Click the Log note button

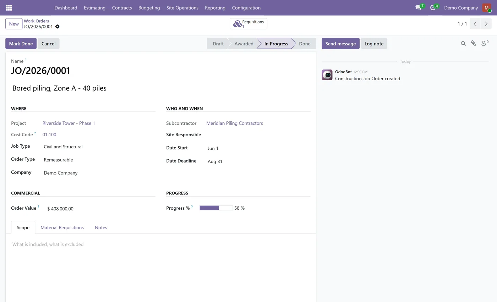tap(374, 44)
